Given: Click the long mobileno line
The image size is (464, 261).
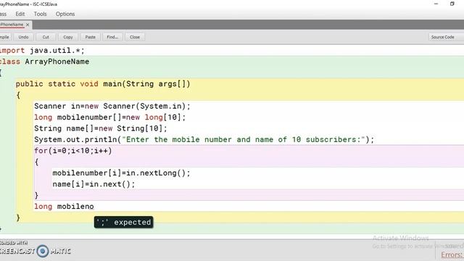Looking at the screenshot, I should 64,207.
